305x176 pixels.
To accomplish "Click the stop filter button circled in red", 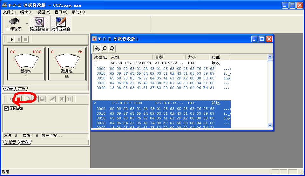I will click(x=19, y=99).
